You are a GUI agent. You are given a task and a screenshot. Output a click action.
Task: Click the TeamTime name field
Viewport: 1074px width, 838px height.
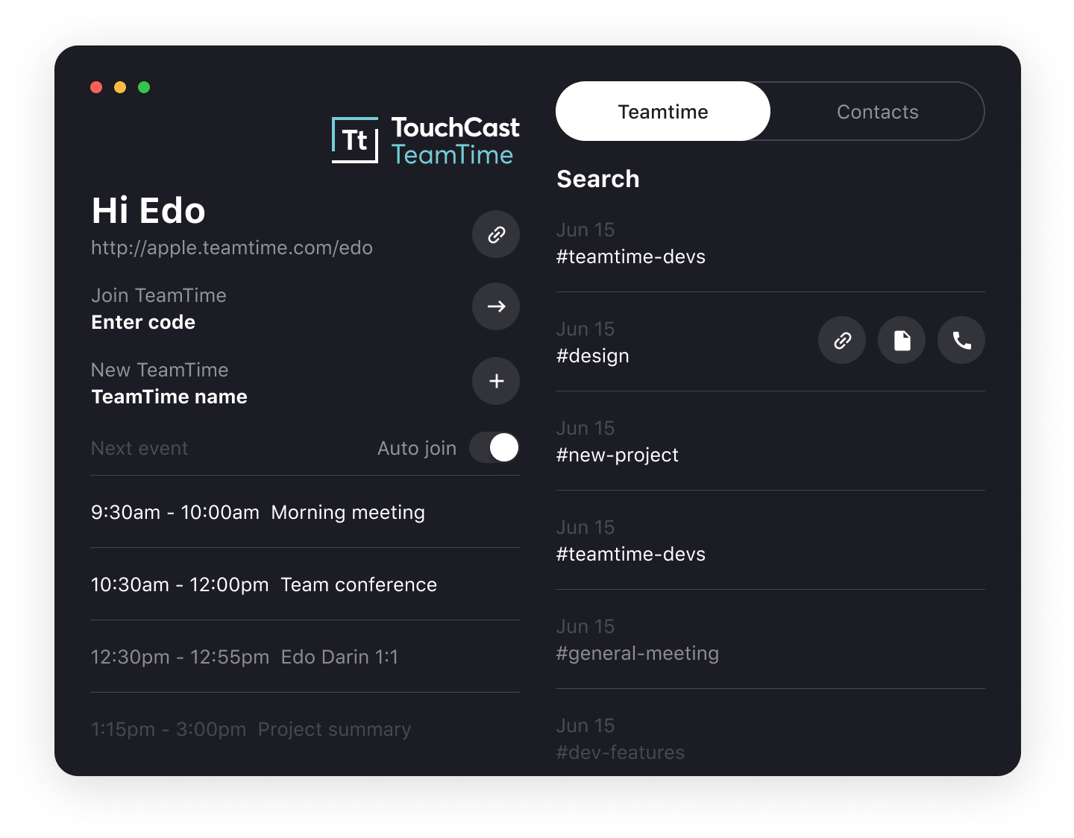pyautogui.click(x=169, y=397)
